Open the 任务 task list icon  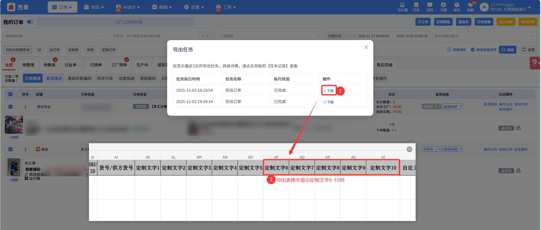[x=416, y=7]
